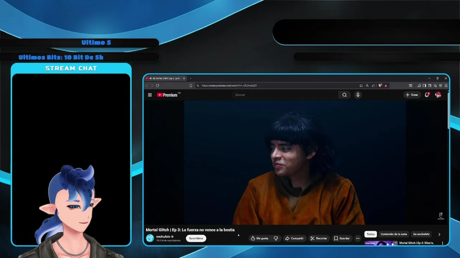Open site settings icon next to URL
Viewport: 460px width, 258px height.
pyautogui.click(x=198, y=86)
